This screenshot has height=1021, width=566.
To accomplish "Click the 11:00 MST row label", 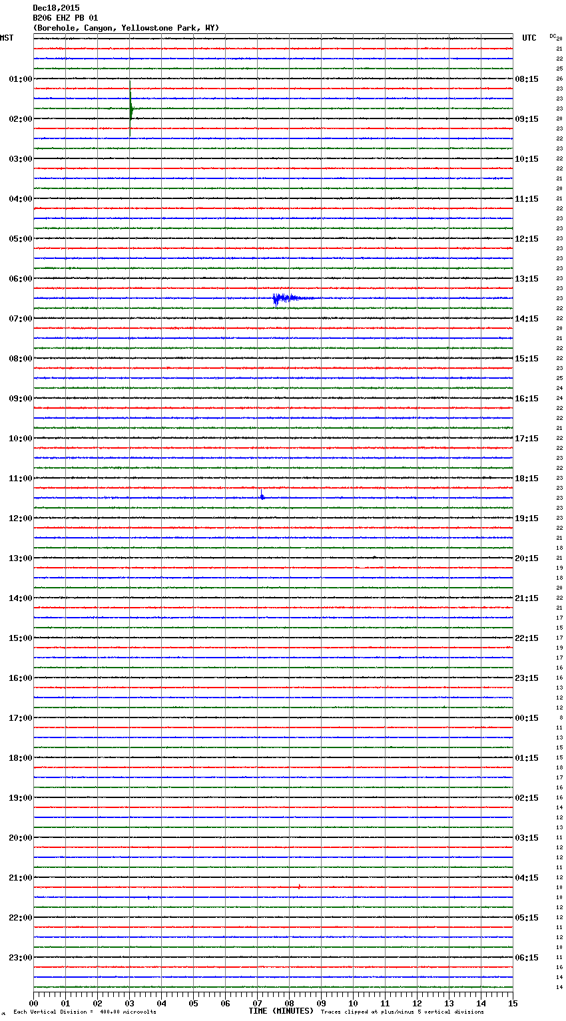I will [21, 479].
